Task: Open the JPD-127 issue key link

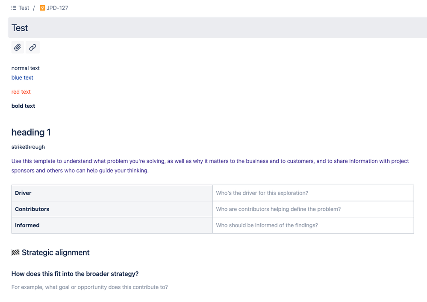Action: pos(57,8)
